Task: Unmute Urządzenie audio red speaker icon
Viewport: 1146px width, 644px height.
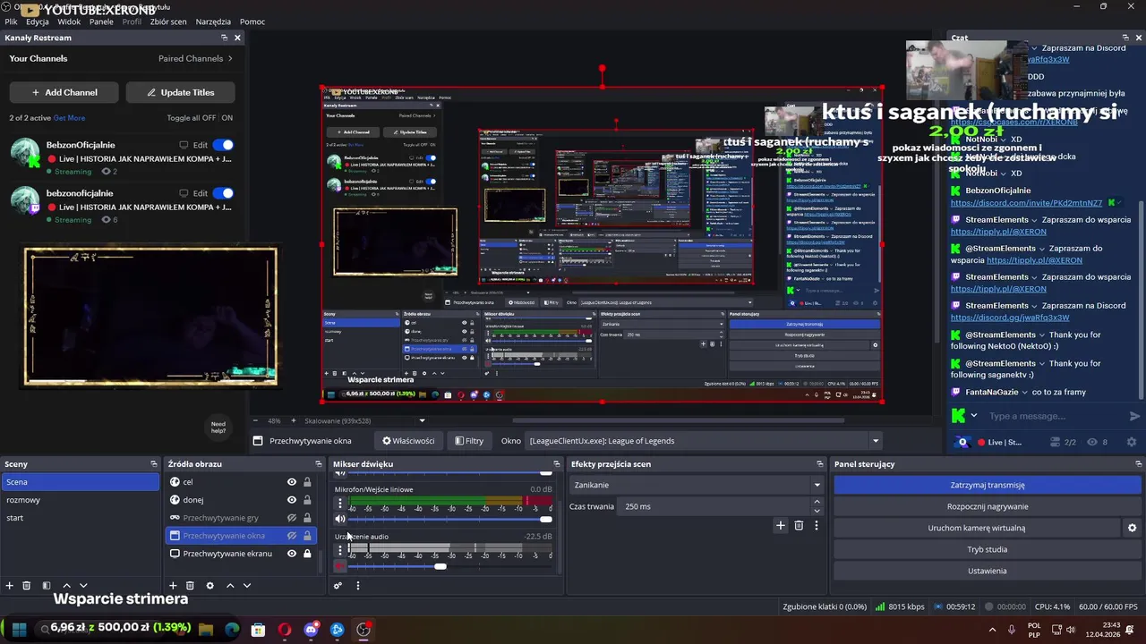Action: pyautogui.click(x=340, y=565)
